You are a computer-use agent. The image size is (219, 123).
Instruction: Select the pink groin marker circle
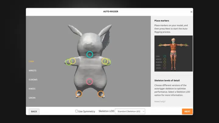tap(89, 81)
